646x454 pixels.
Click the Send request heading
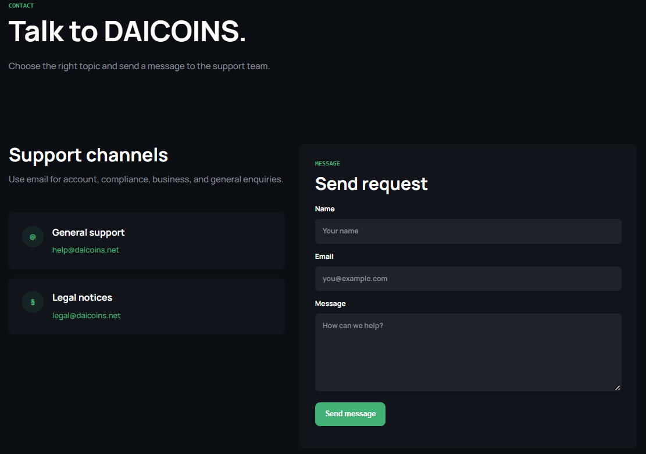(x=371, y=184)
